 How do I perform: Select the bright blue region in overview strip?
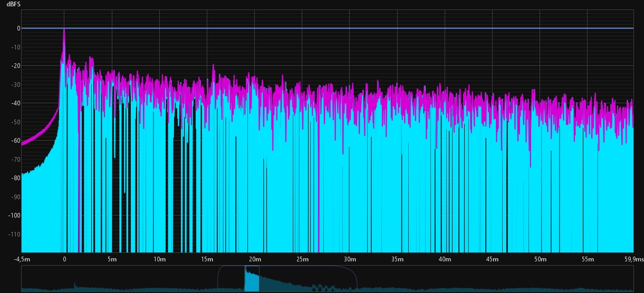[x=252, y=282]
